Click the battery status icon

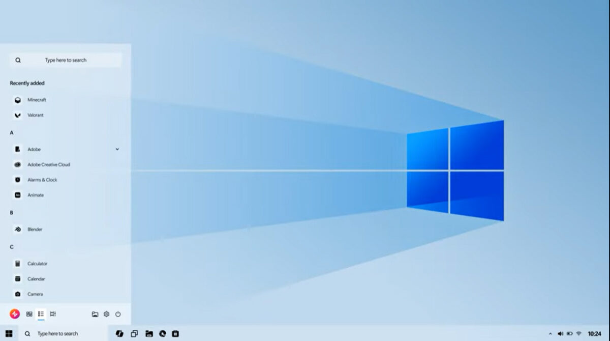(569, 334)
